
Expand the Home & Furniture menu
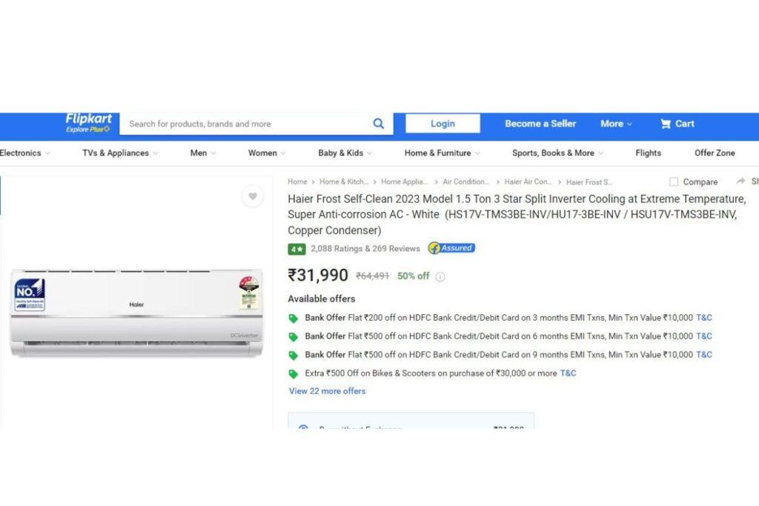(x=442, y=153)
